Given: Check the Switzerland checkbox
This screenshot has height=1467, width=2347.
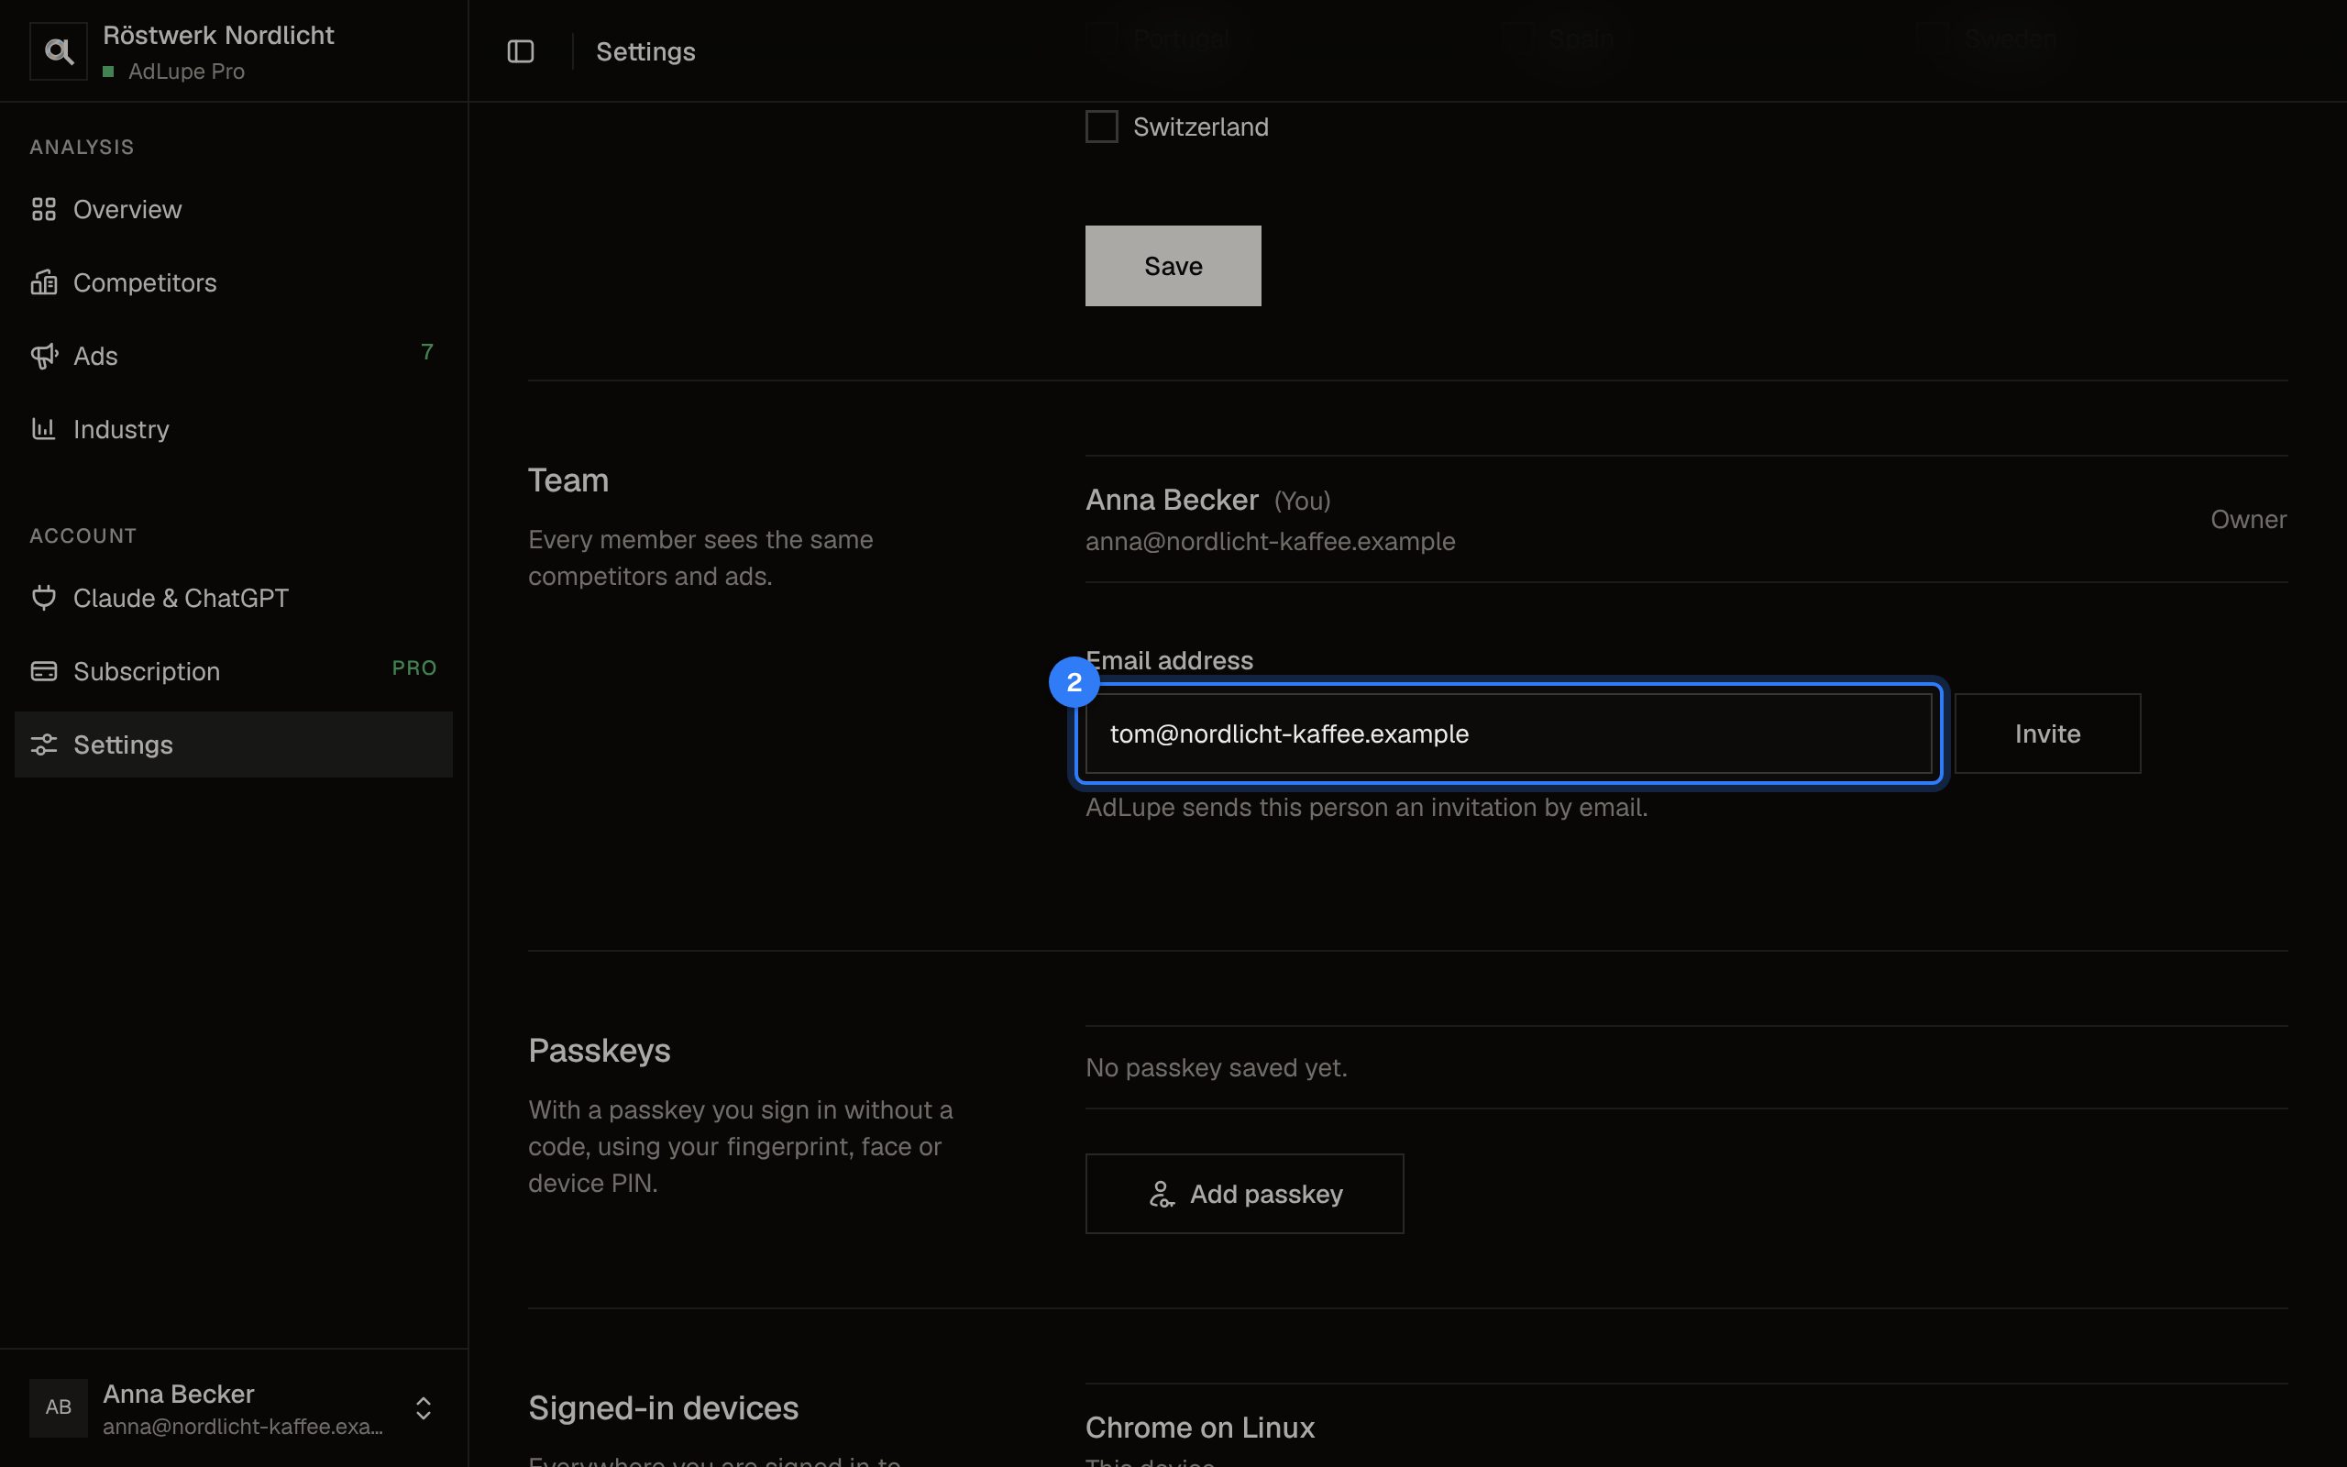Looking at the screenshot, I should click(1102, 127).
